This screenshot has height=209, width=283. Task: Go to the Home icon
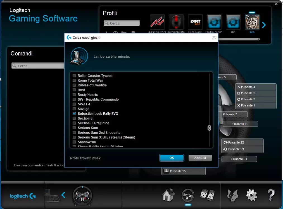pos(168,195)
